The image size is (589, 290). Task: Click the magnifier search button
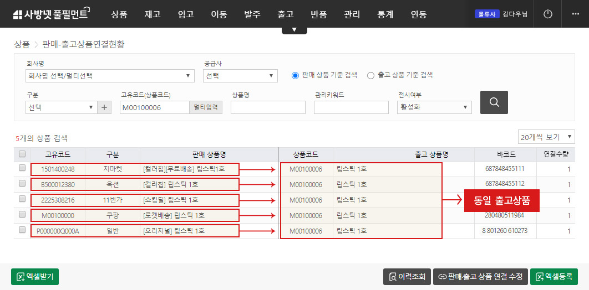[x=494, y=102]
